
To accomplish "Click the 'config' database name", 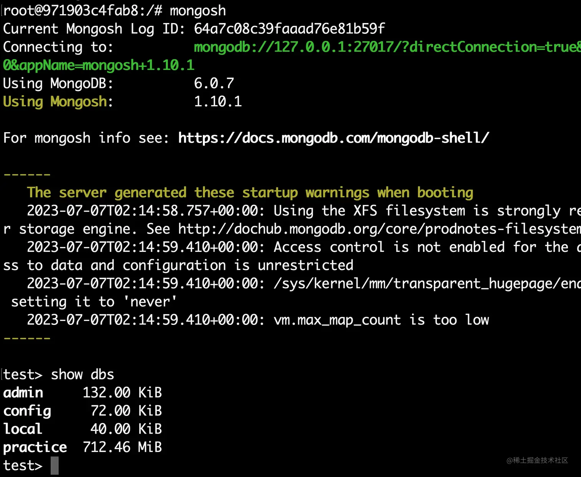I will point(27,411).
